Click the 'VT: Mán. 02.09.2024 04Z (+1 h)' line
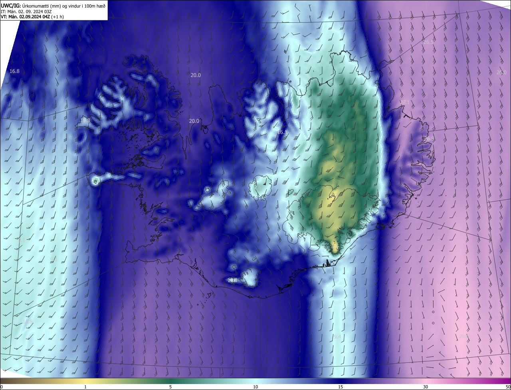This screenshot has width=511, height=390. (32, 17)
